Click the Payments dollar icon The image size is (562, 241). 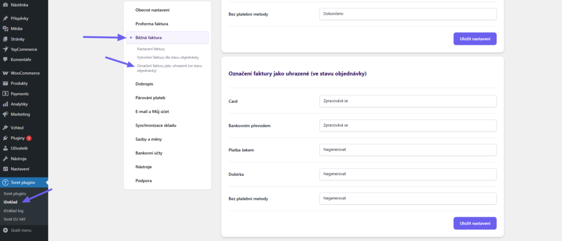point(5,94)
